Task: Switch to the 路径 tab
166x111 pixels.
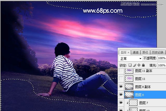Action: click(x=145, y=52)
